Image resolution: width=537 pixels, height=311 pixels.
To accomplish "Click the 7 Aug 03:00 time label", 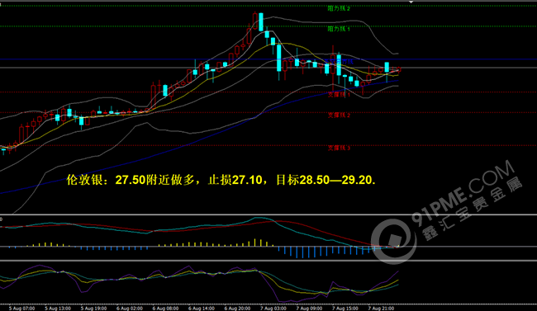I will [273, 309].
